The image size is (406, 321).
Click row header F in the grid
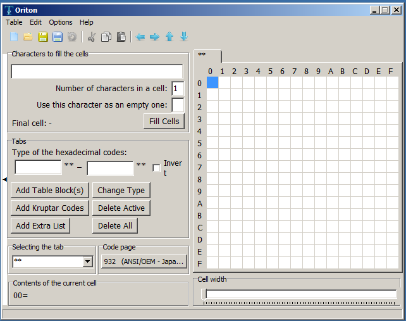coord(200,263)
